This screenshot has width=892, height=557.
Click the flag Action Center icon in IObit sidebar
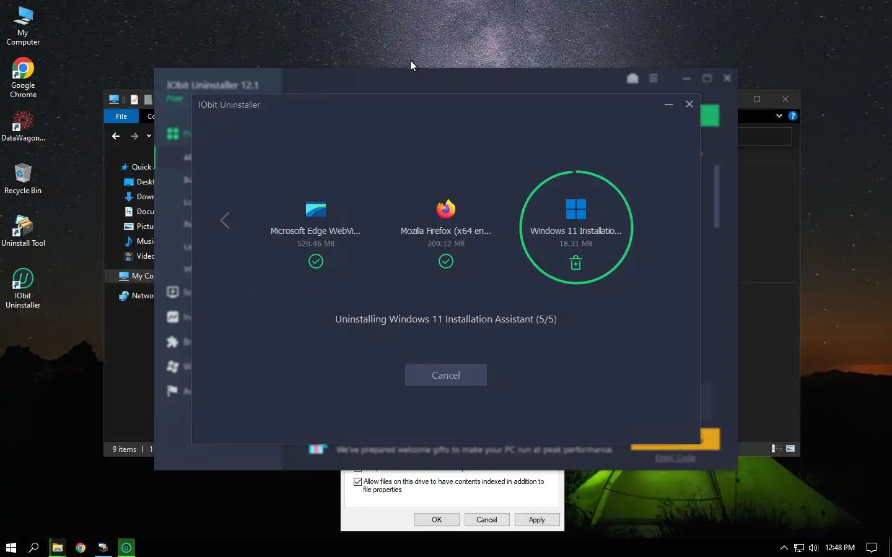point(173,391)
